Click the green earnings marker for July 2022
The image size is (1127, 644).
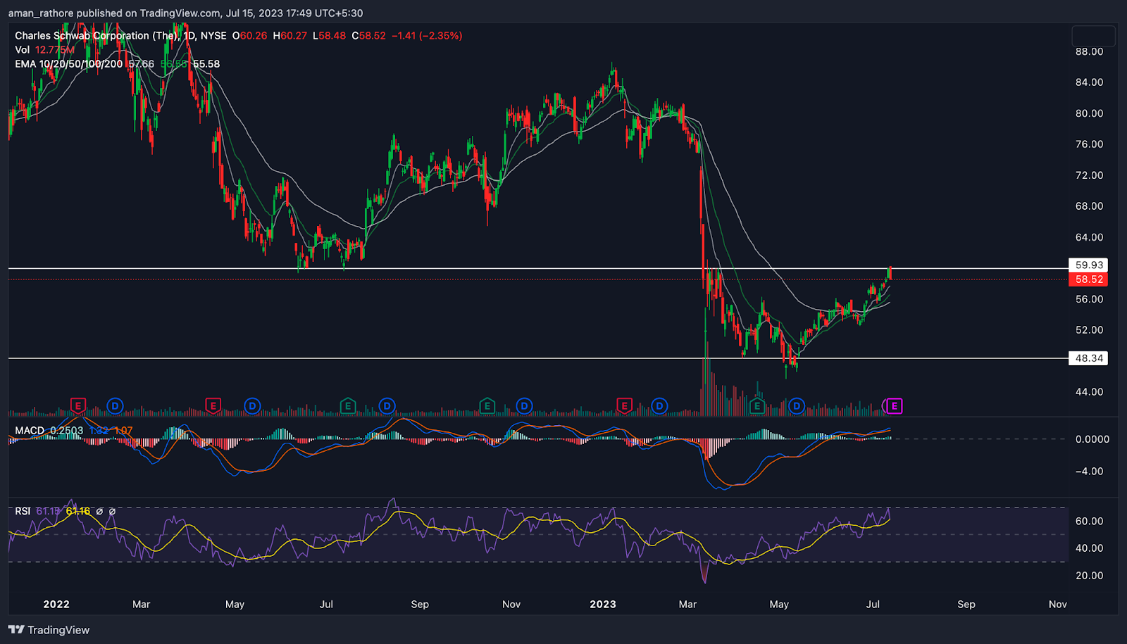[x=347, y=405]
